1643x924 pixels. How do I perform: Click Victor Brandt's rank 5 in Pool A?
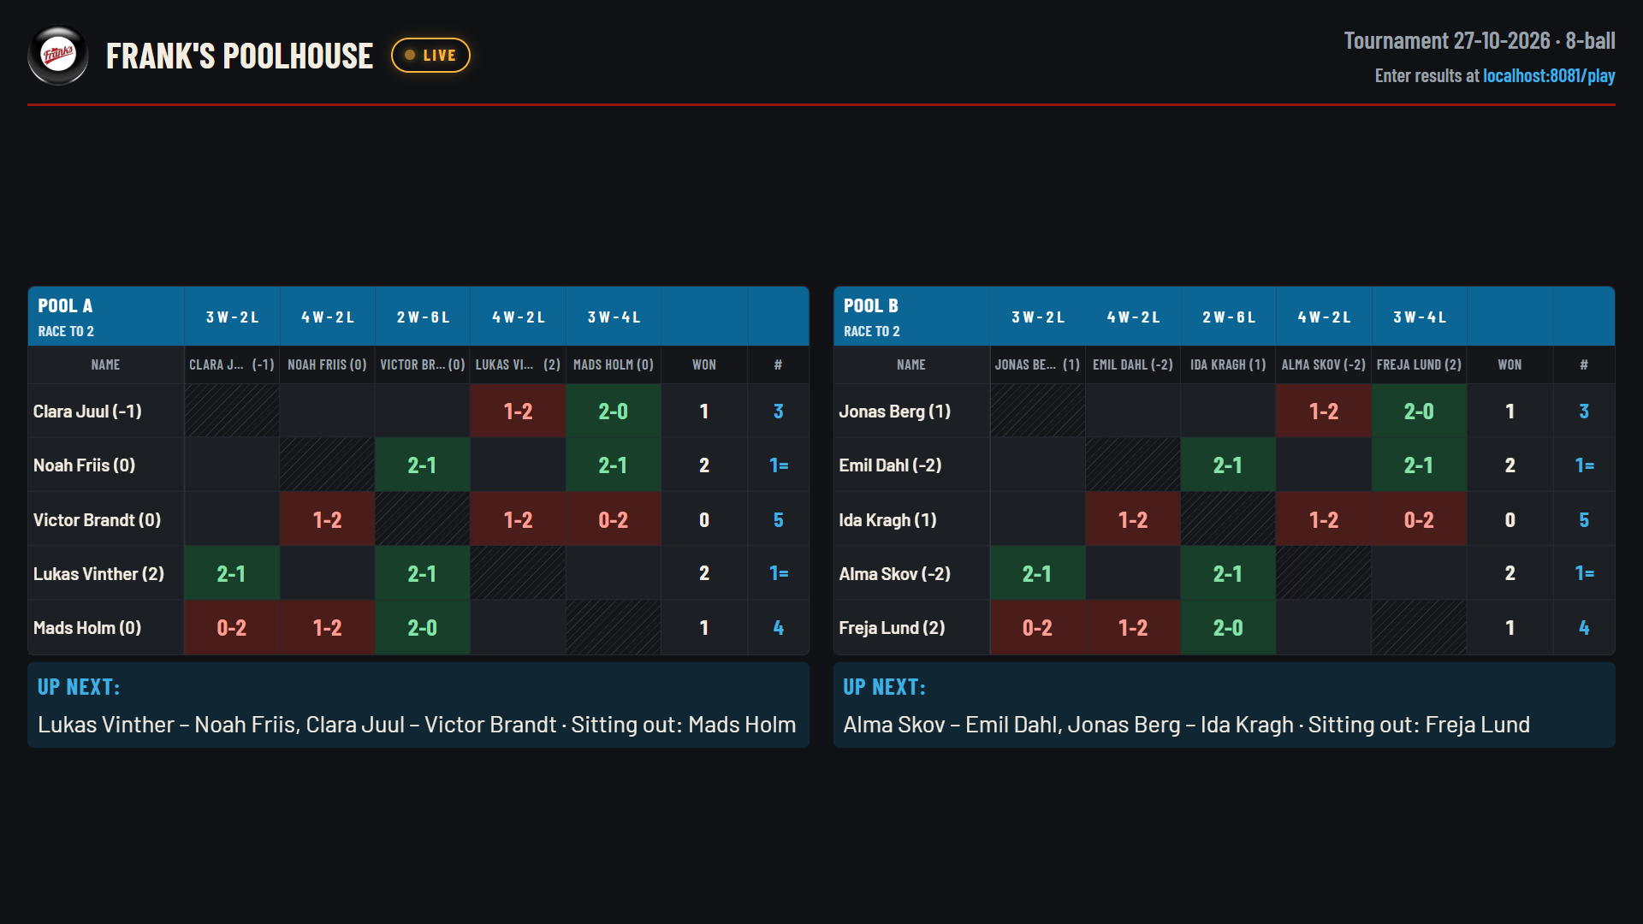(778, 520)
